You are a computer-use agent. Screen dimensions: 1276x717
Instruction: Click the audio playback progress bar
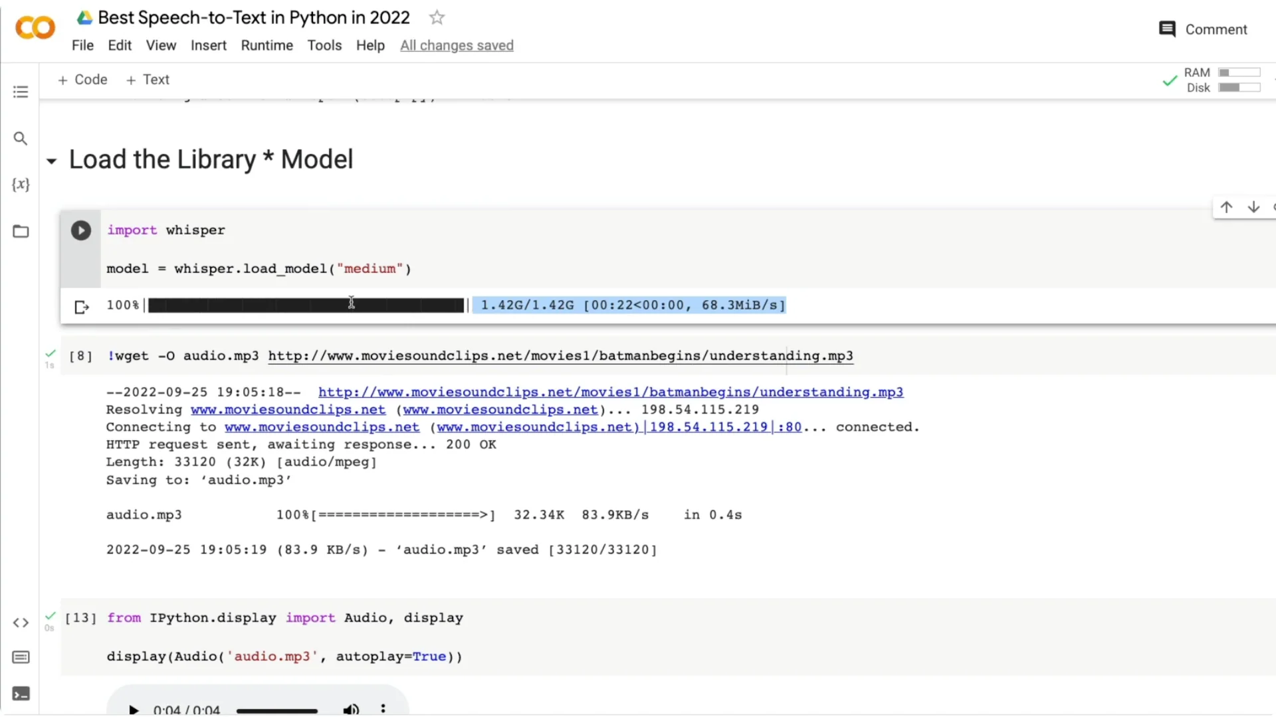[277, 709]
